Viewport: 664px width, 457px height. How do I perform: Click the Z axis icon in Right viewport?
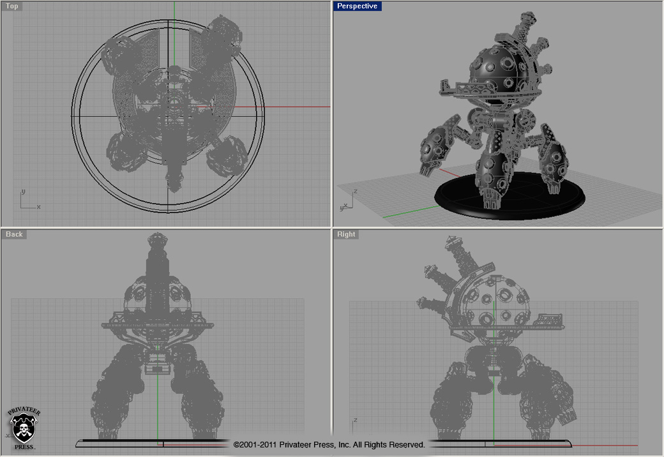point(354,426)
